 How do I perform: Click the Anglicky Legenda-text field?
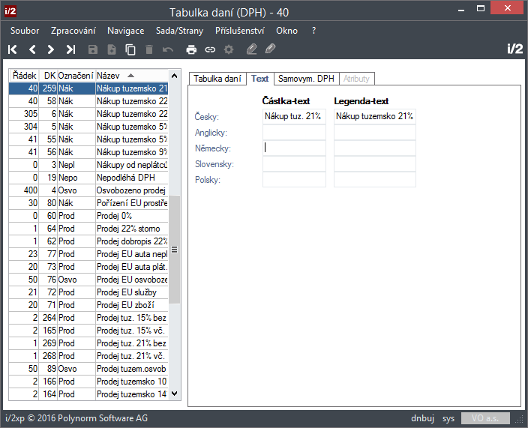tap(375, 132)
